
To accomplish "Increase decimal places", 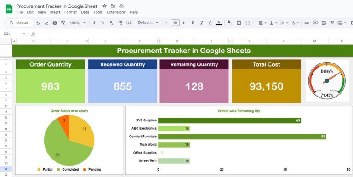I will pos(120,23).
